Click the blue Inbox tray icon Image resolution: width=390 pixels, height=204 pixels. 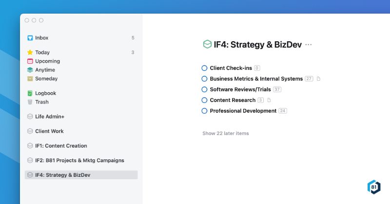[30, 38]
